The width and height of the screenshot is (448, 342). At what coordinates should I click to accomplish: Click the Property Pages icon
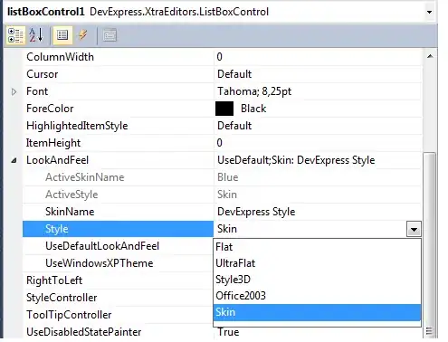coord(110,35)
